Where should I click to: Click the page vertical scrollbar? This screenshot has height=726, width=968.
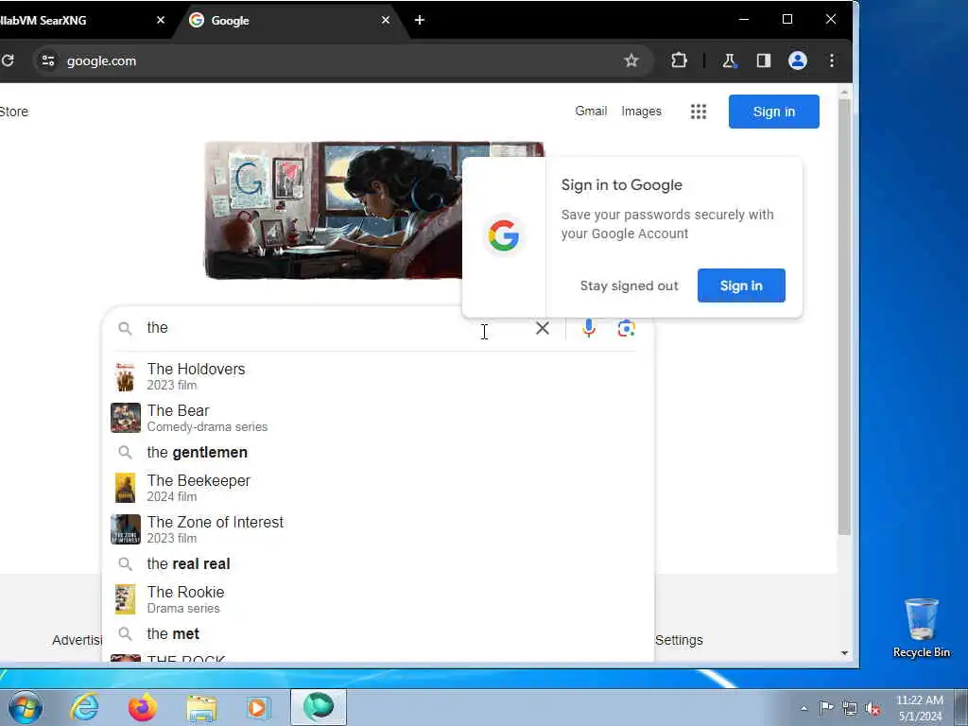click(x=844, y=318)
